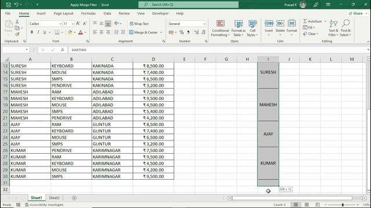Image resolution: width=371 pixels, height=208 pixels.
Task: Increase font size with larger A icon
Action: tap(78, 24)
